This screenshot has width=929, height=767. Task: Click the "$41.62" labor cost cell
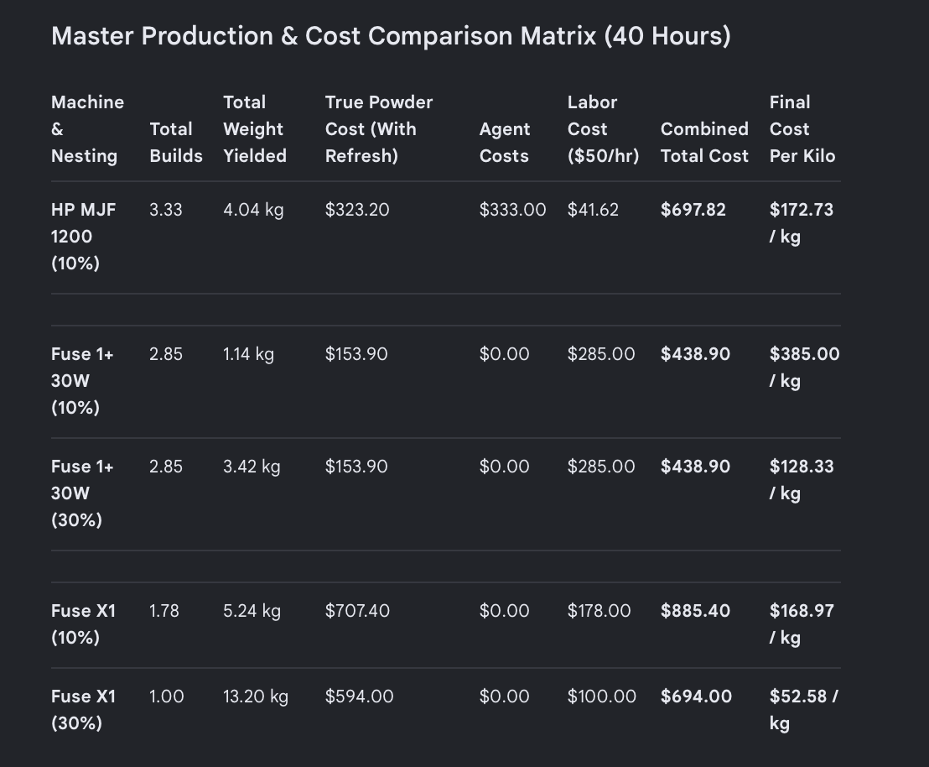[x=593, y=210]
